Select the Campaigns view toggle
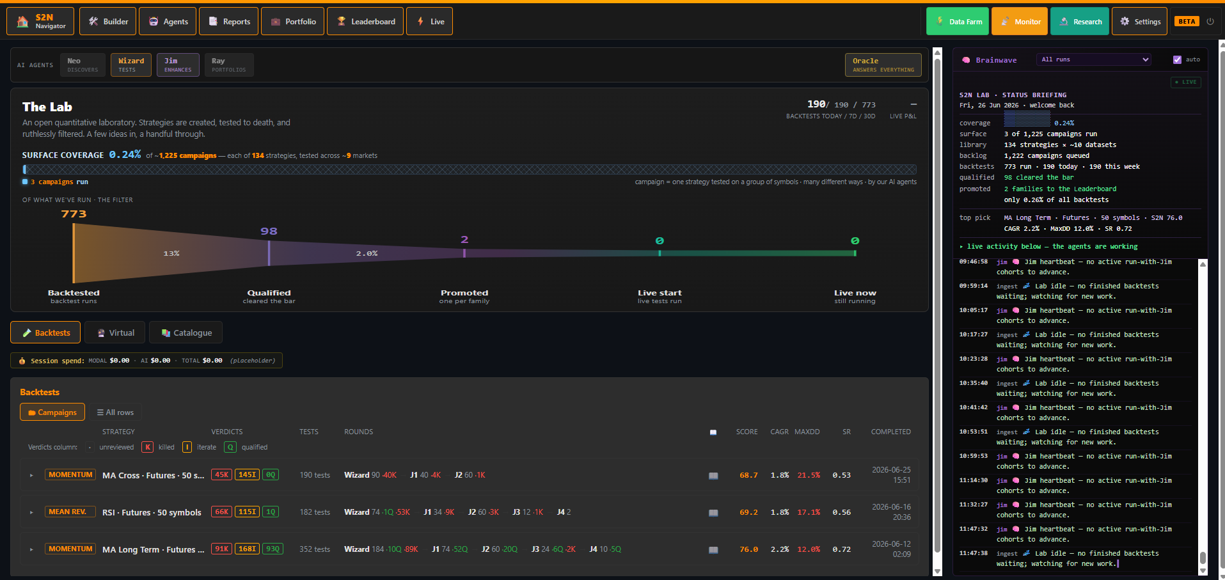Image resolution: width=1225 pixels, height=580 pixels. [x=52, y=412]
